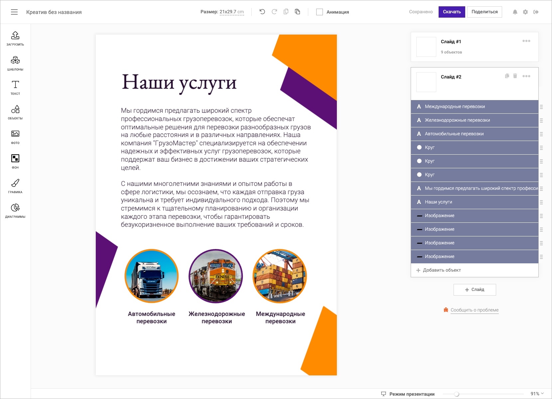The height and width of the screenshot is (399, 552).
Task: Open Слайд #2 more options
Action: tap(526, 76)
